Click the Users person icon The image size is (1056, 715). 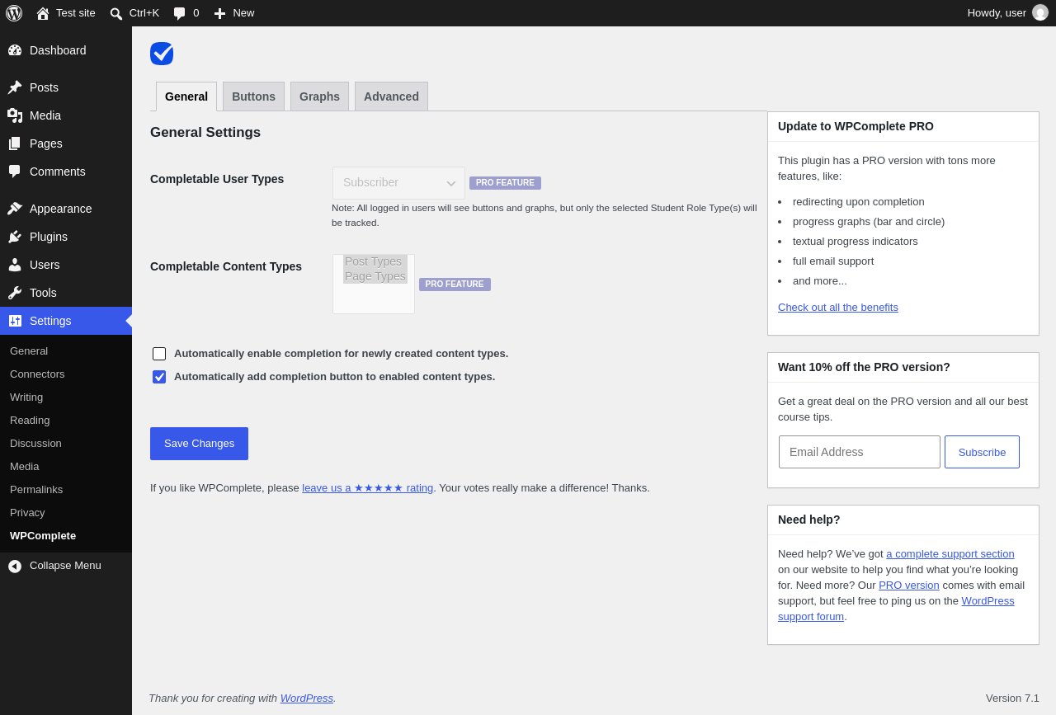point(15,265)
